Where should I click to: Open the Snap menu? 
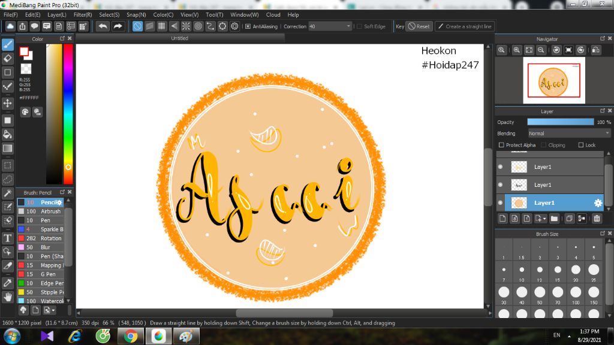pos(136,15)
